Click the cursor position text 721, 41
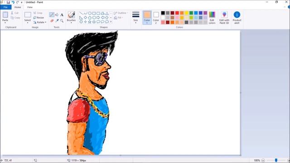The width and height of the screenshot is (290, 163). pyautogui.click(x=8, y=160)
